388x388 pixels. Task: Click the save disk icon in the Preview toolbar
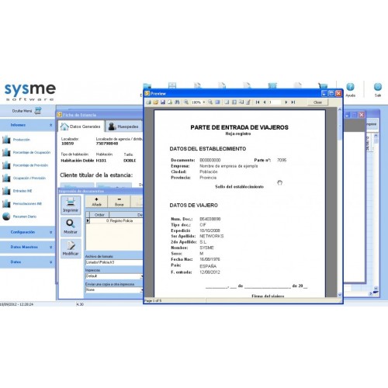pyautogui.click(x=163, y=102)
